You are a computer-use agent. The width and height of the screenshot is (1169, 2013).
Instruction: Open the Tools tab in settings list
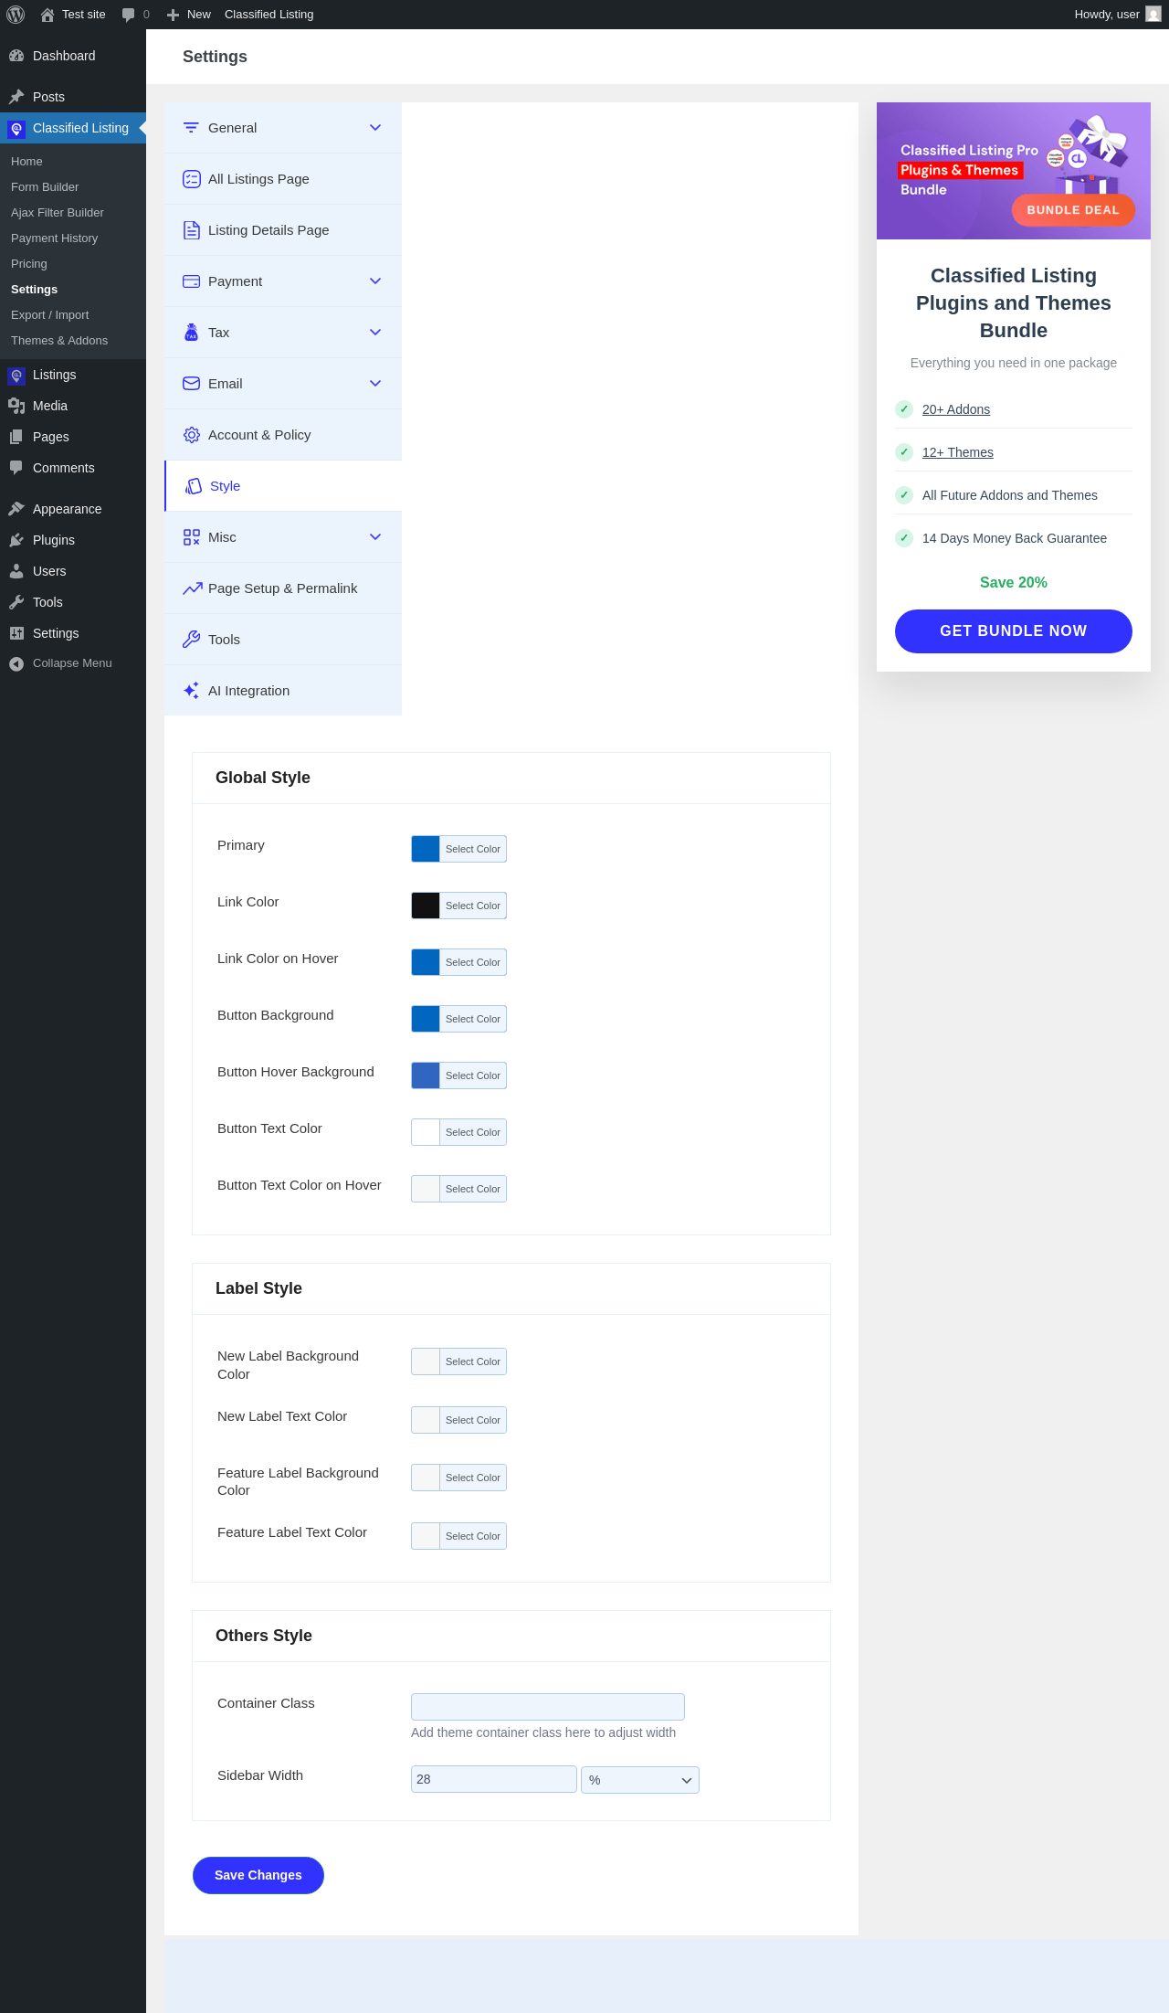coord(283,640)
